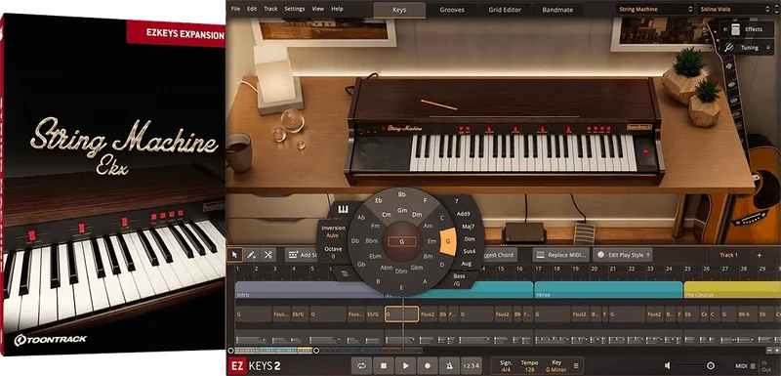Image resolution: width=781 pixels, height=376 pixels.
Task: Stop playback
Action: click(384, 366)
